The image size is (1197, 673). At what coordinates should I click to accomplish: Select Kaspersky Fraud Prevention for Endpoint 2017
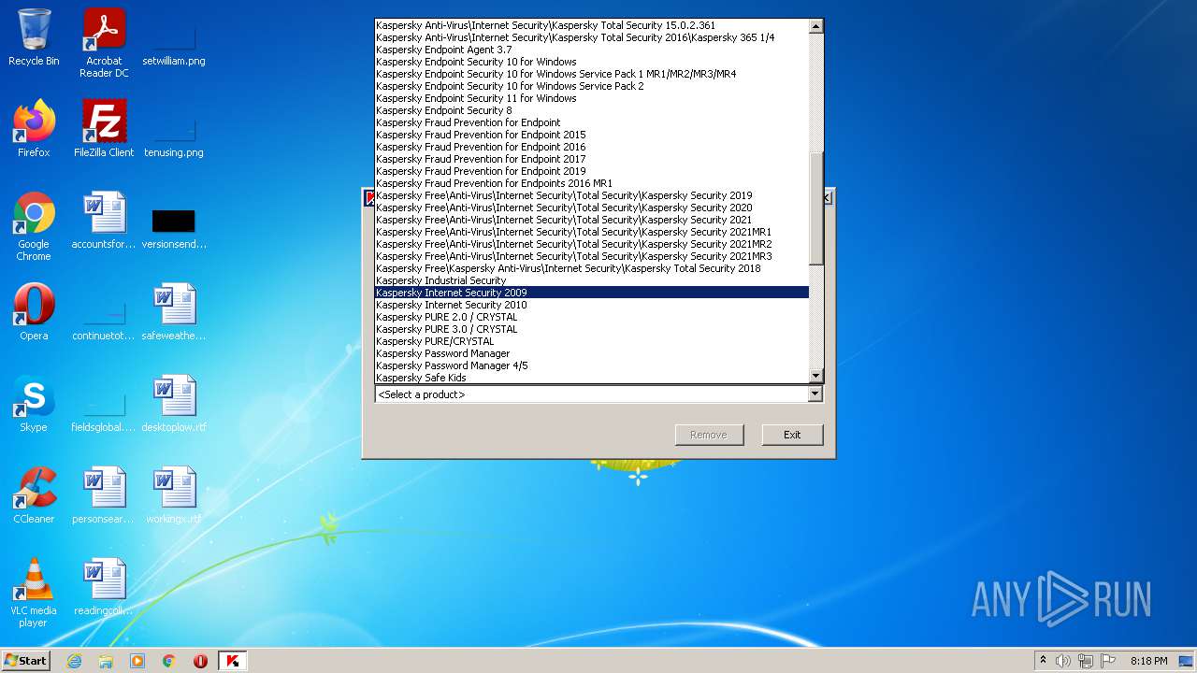click(591, 159)
